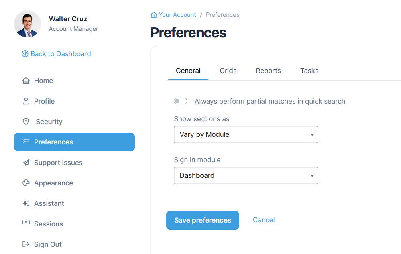
Task: Open the Your Account breadcrumb link
Action: tap(177, 15)
